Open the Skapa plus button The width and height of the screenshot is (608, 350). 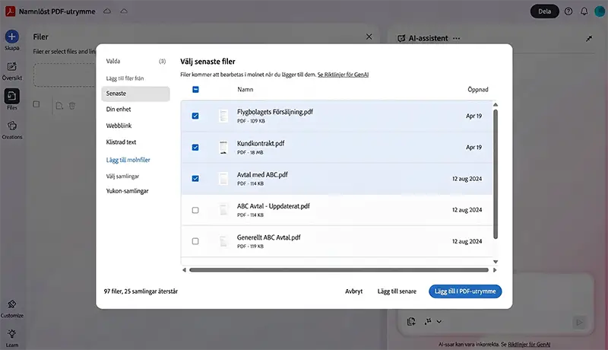tap(11, 37)
